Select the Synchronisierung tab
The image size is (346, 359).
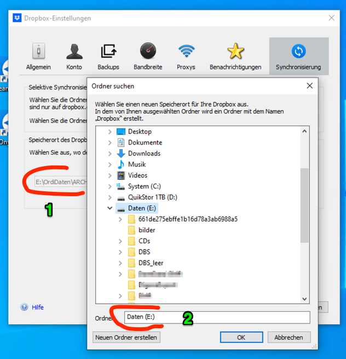[299, 56]
